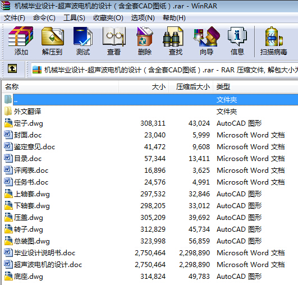
Task: Click the 目录.doc Word icon
Action: pos(8,158)
